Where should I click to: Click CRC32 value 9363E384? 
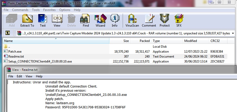click(x=217, y=52)
